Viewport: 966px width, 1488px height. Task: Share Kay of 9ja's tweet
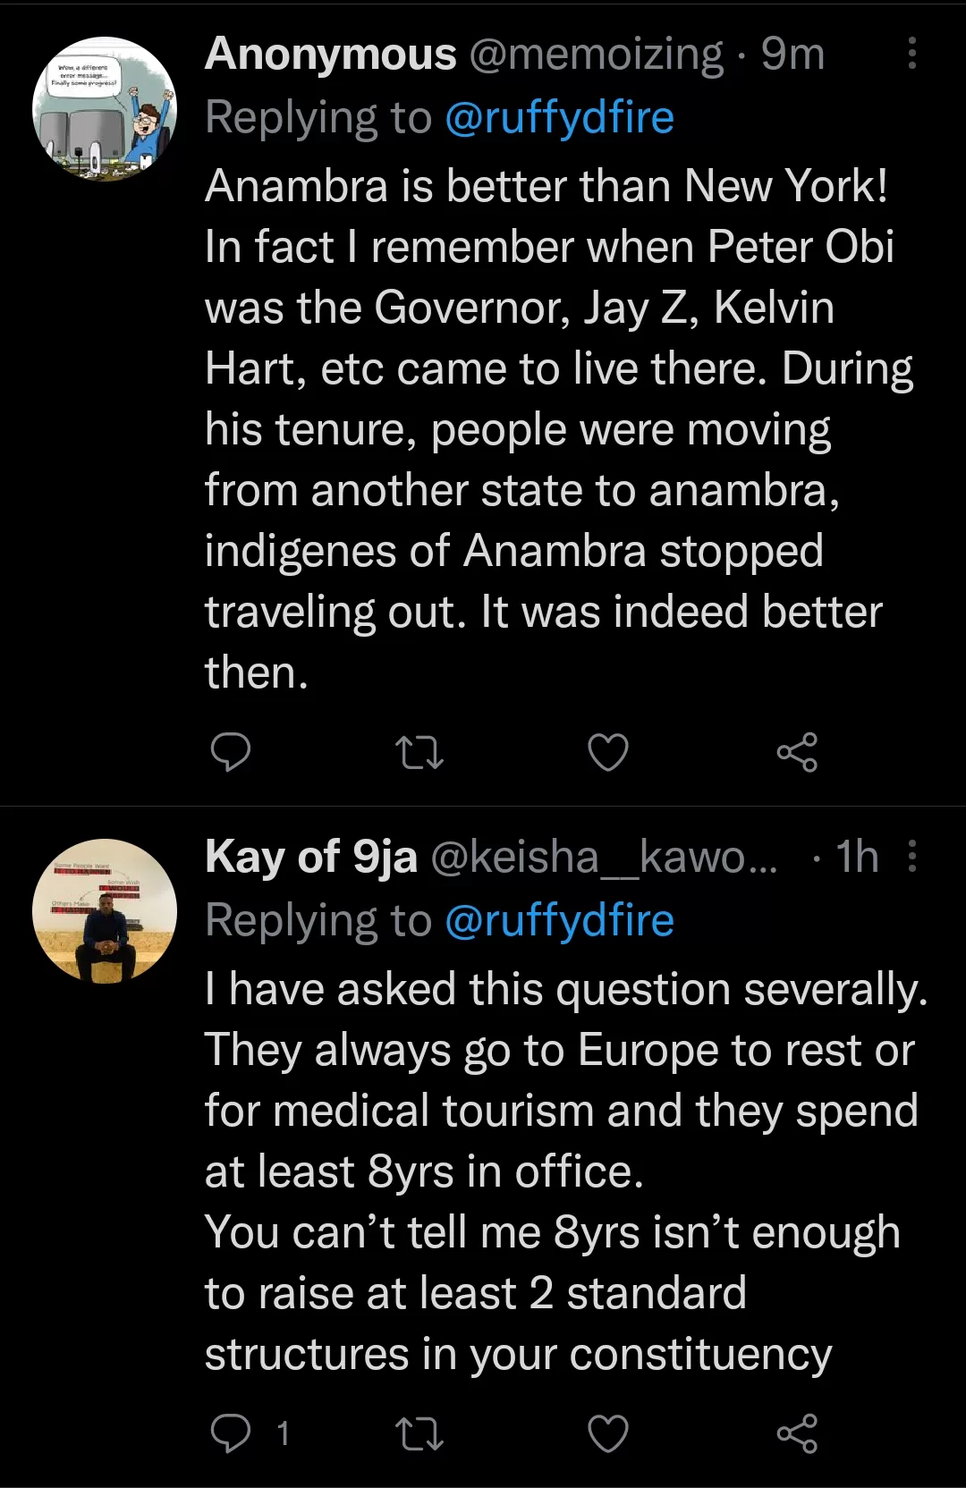tap(797, 1433)
